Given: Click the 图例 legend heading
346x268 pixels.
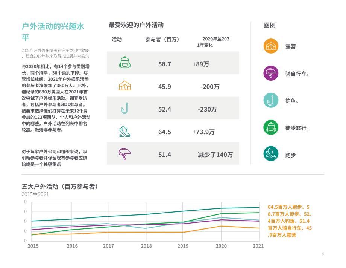Looking at the screenshot, I should pos(269,25).
